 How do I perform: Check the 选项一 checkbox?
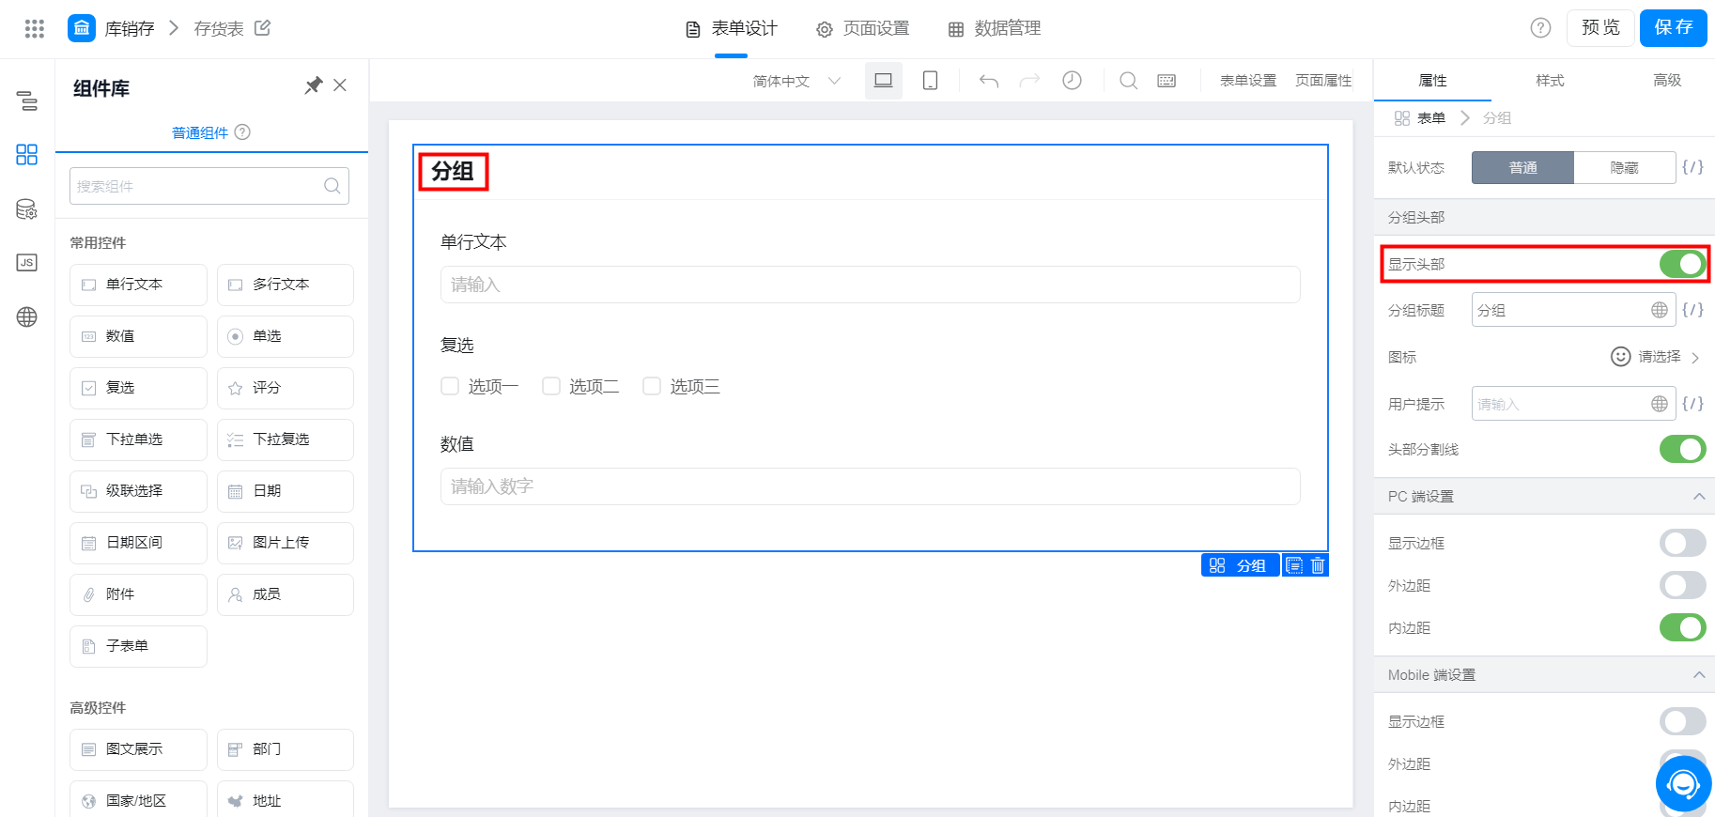click(450, 386)
